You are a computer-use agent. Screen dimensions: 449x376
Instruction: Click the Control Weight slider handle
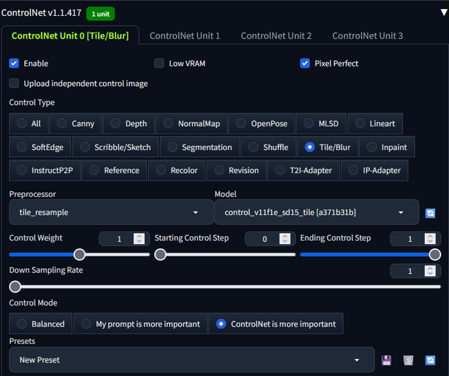coord(80,254)
